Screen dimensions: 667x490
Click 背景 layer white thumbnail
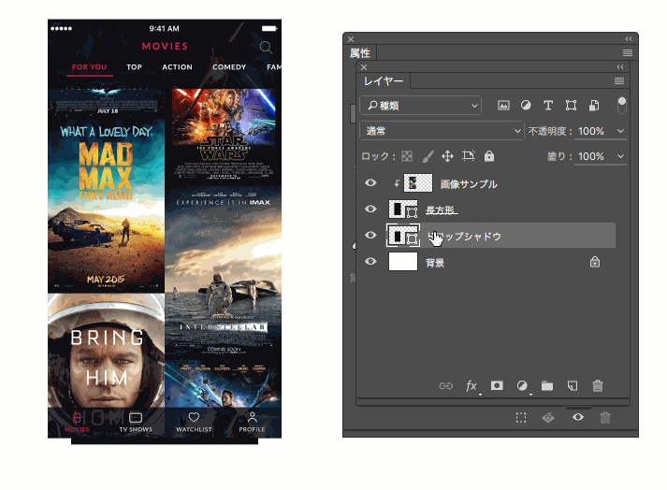coord(403,261)
